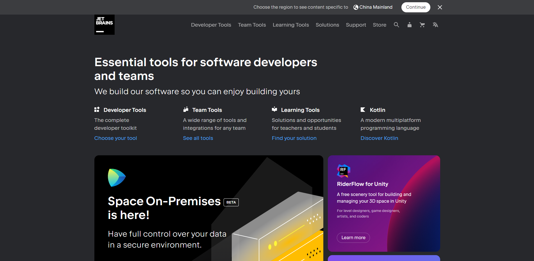Follow the Discover Kotlin link
The height and width of the screenshot is (261, 534).
click(379, 138)
